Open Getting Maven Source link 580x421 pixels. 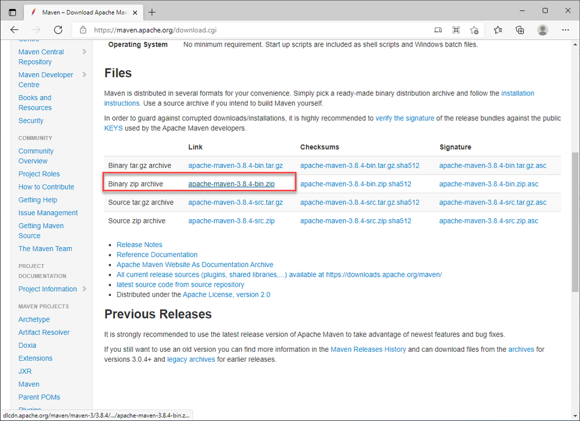41,230
